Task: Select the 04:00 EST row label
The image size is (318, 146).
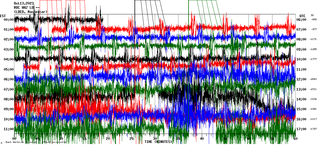Action: point(8,59)
